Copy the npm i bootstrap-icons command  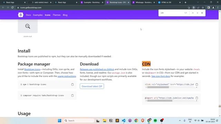73,84
